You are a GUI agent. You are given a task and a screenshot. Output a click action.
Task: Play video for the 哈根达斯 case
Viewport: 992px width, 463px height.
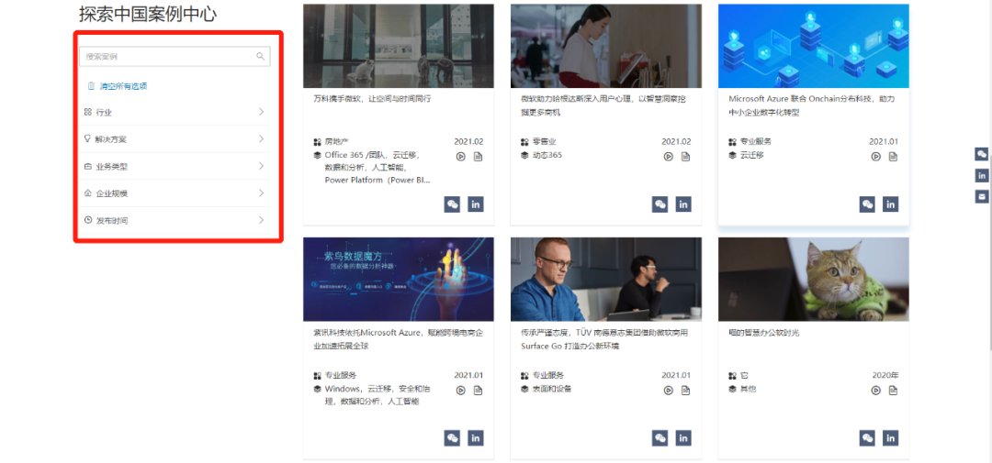tap(668, 157)
